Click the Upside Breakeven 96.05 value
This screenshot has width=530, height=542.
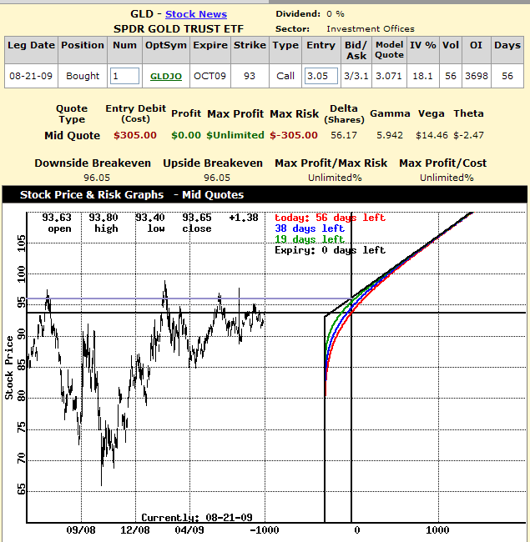[x=217, y=178]
